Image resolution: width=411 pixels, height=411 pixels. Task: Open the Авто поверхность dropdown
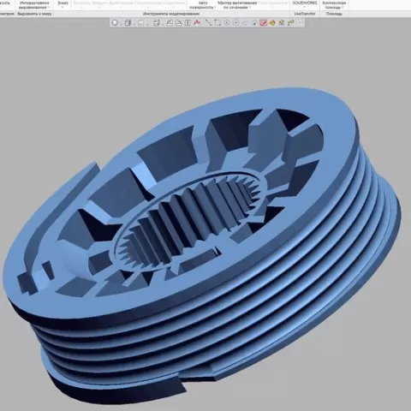click(x=203, y=5)
